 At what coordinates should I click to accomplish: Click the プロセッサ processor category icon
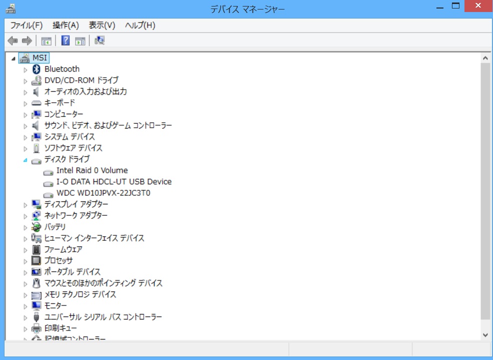tap(36, 260)
